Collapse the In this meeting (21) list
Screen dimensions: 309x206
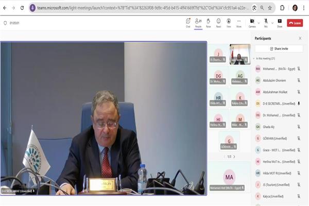pyautogui.click(x=254, y=59)
